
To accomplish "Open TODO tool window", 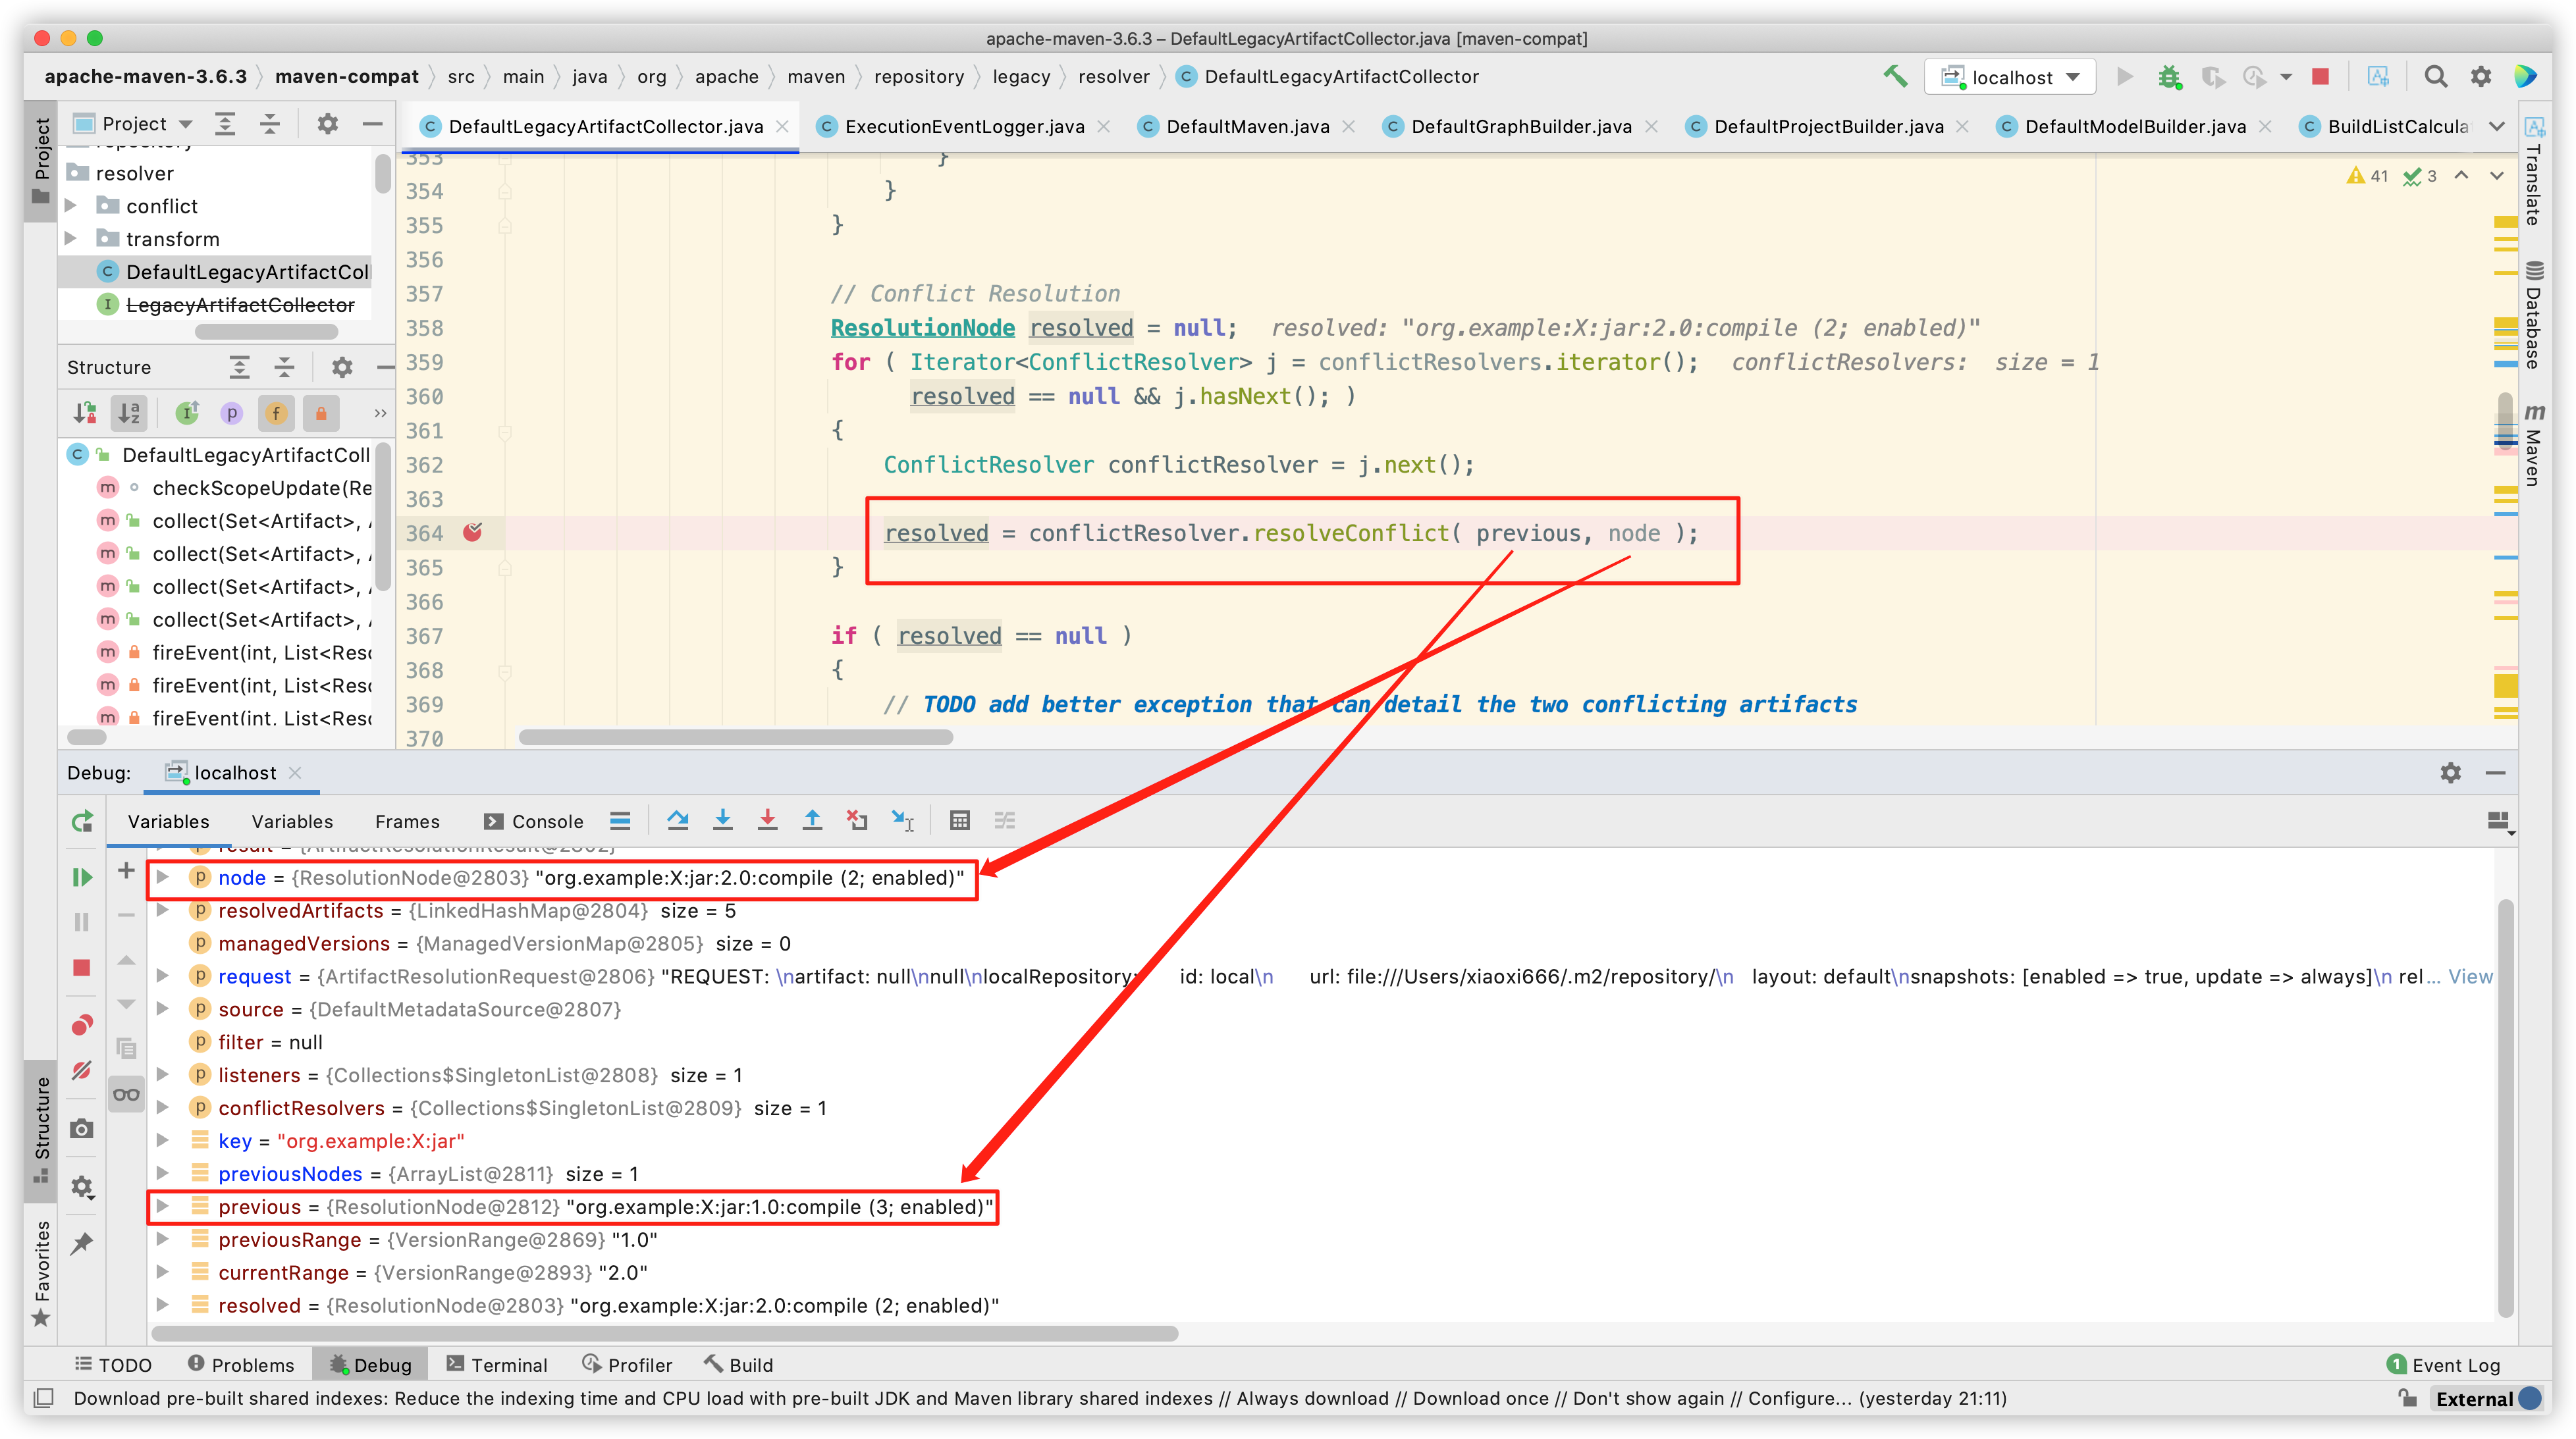I will pyautogui.click(x=114, y=1364).
